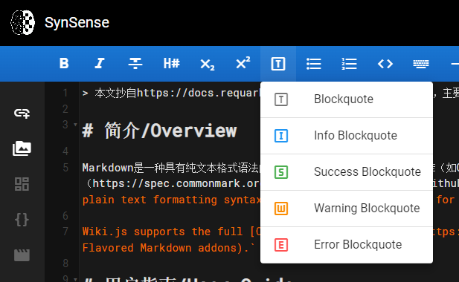459x282 pixels.
Task: Insert keyboard key formatting
Action: [421, 64]
